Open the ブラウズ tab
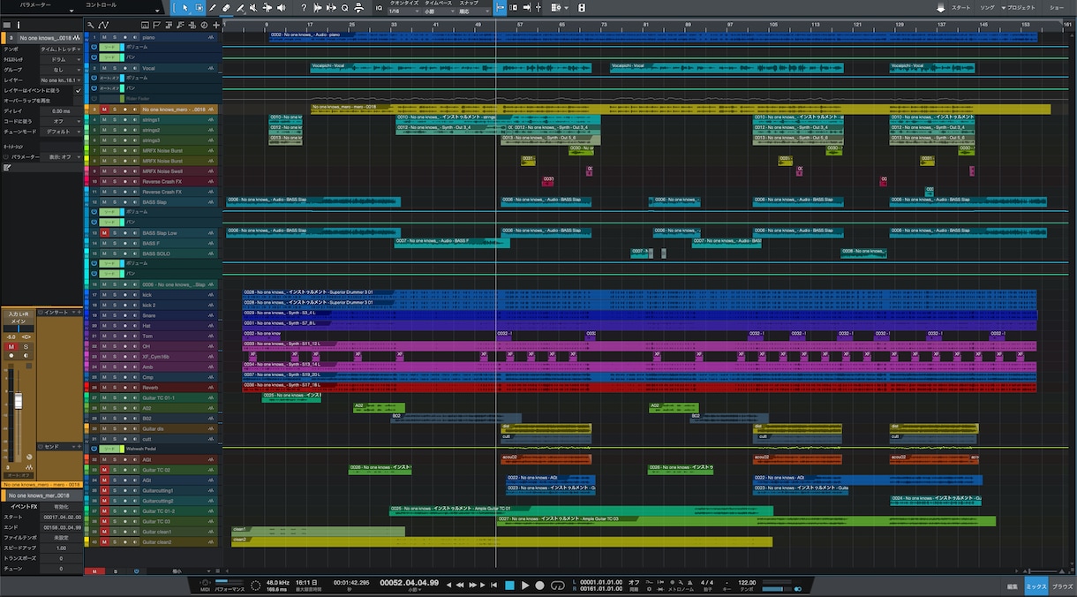Screen dimensions: 1077x597 click(x=1062, y=586)
